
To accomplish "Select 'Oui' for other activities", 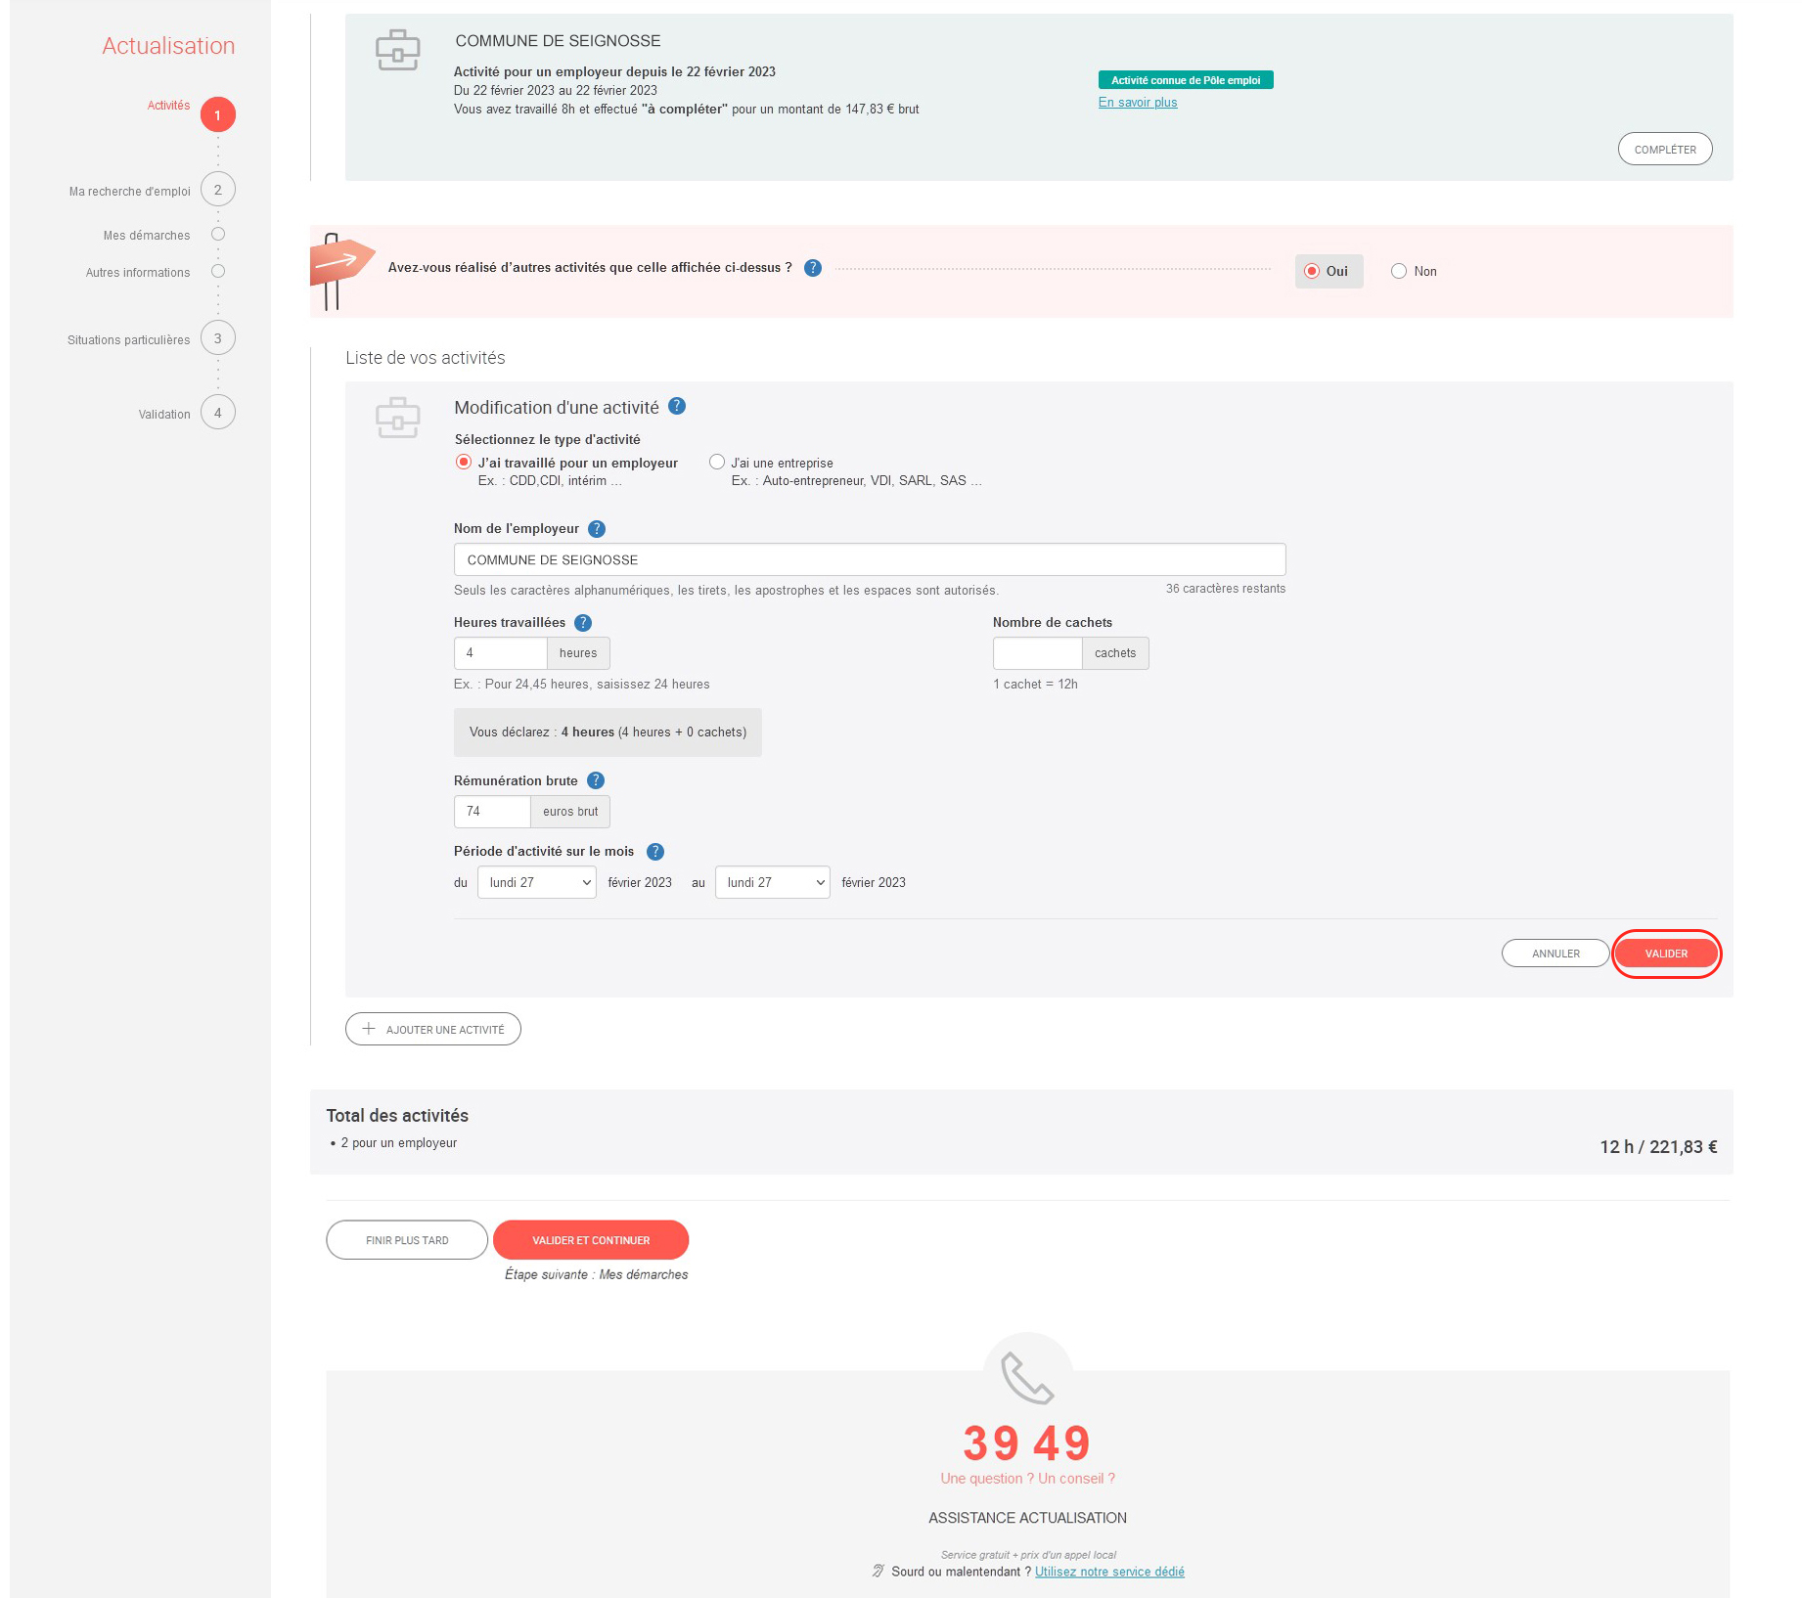I will pyautogui.click(x=1312, y=272).
